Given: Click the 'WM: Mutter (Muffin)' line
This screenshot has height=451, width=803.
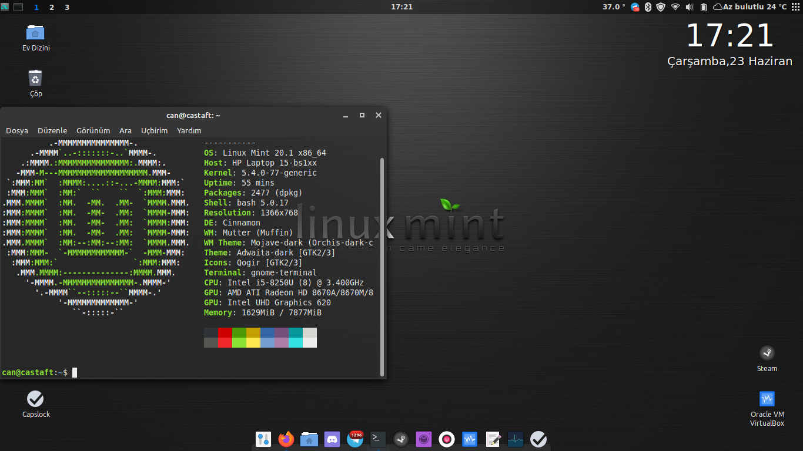Looking at the screenshot, I should point(249,233).
